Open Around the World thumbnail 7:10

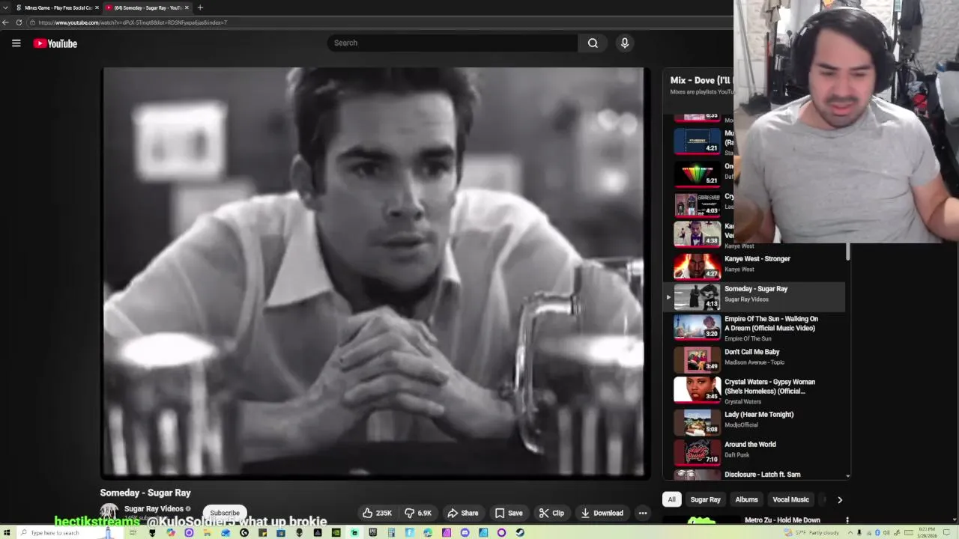[x=697, y=452]
